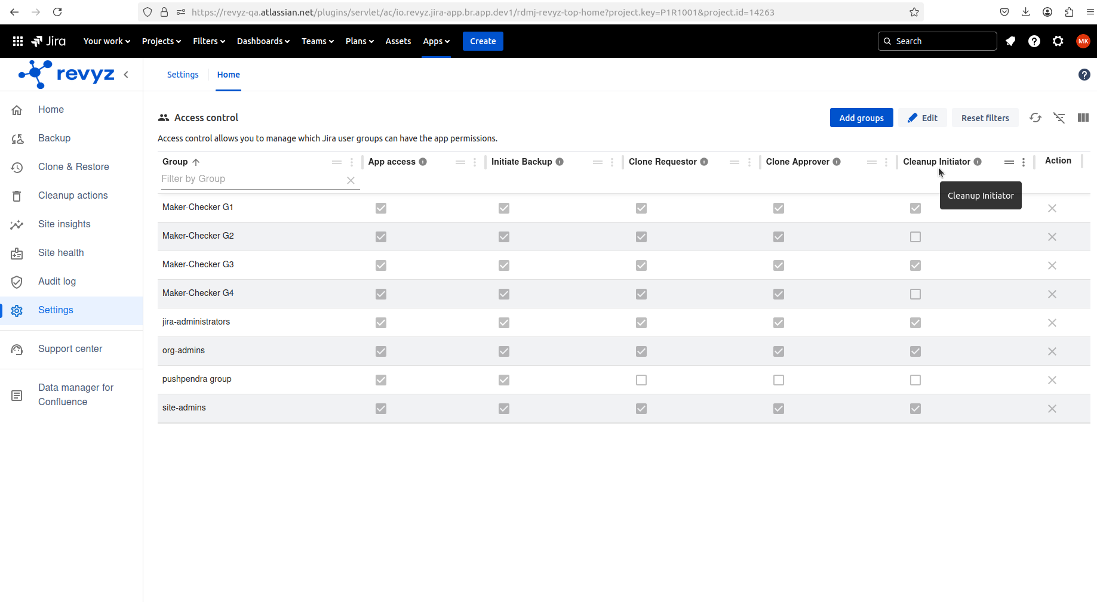This screenshot has width=1097, height=602.
Task: Open the Cleanup Initiator column options menu
Action: pos(1024,162)
